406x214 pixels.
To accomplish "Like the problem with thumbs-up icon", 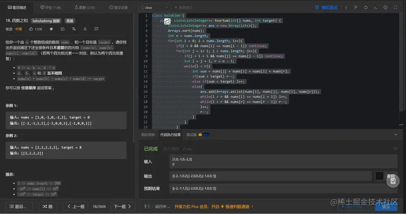I will point(31,29).
